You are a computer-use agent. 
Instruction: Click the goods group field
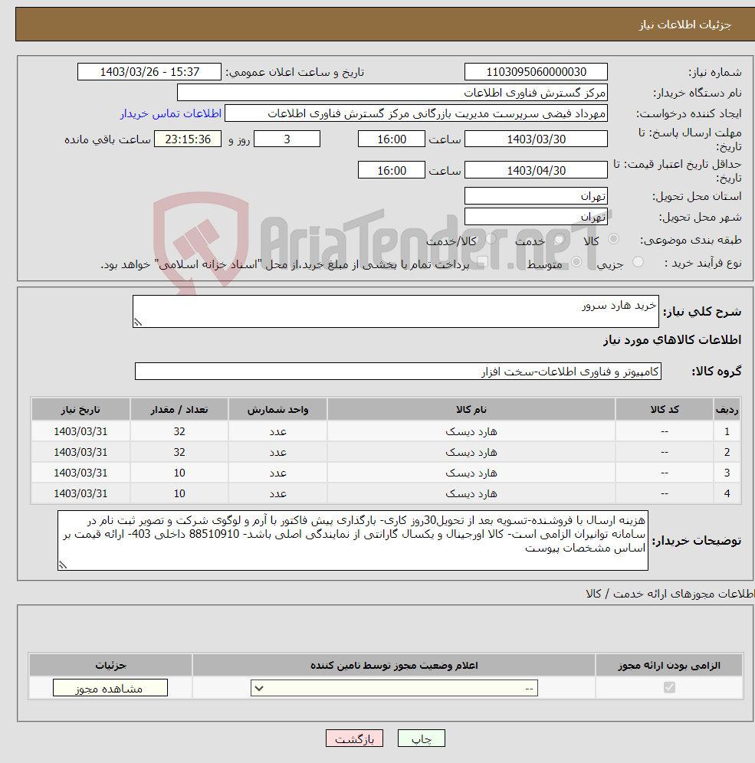398,372
